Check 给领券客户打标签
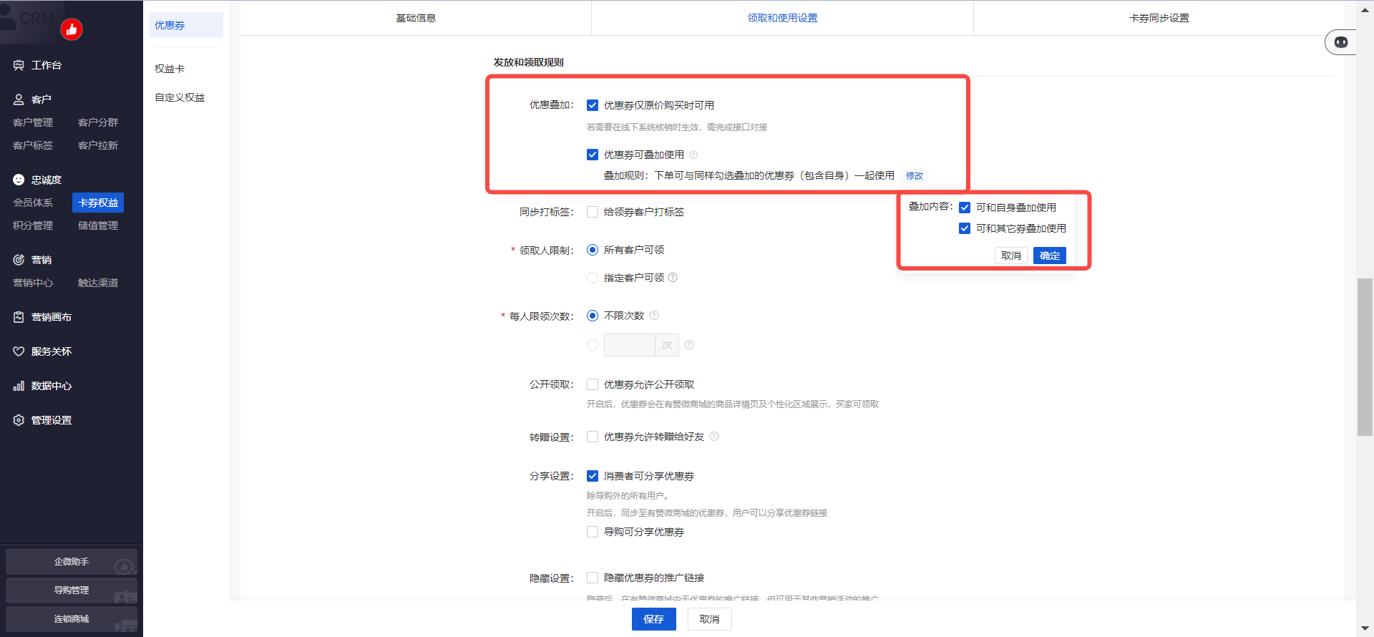Screen dimensions: 1374x637 click(593, 212)
